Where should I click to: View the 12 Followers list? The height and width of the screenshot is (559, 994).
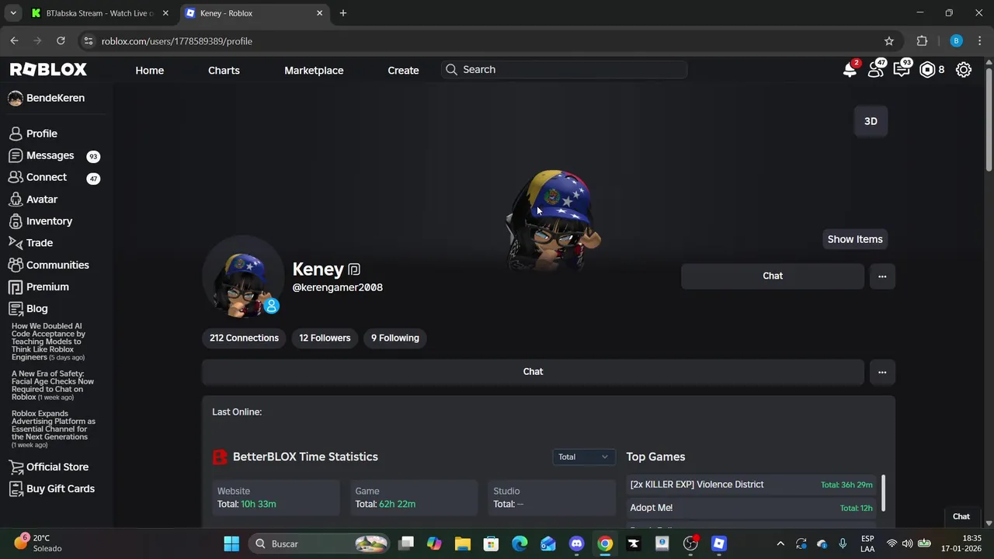pyautogui.click(x=325, y=338)
